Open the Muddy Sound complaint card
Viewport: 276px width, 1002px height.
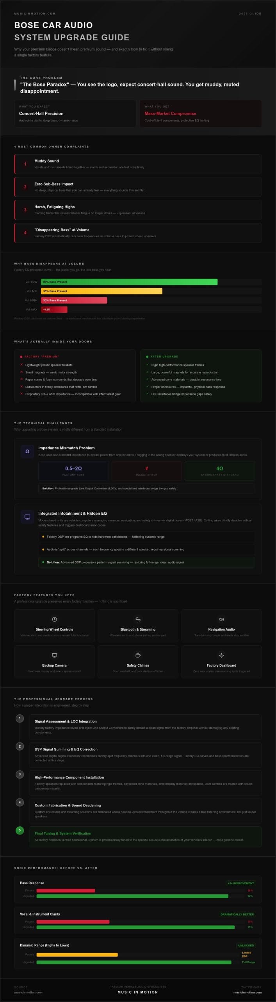pos(138,164)
